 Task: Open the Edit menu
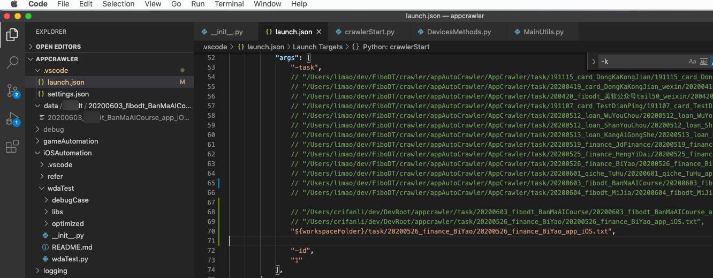tap(86, 4)
